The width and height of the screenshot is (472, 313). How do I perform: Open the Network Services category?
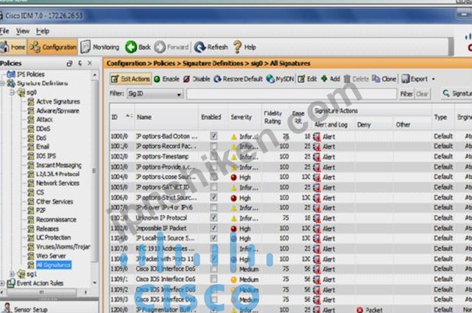coord(57,183)
